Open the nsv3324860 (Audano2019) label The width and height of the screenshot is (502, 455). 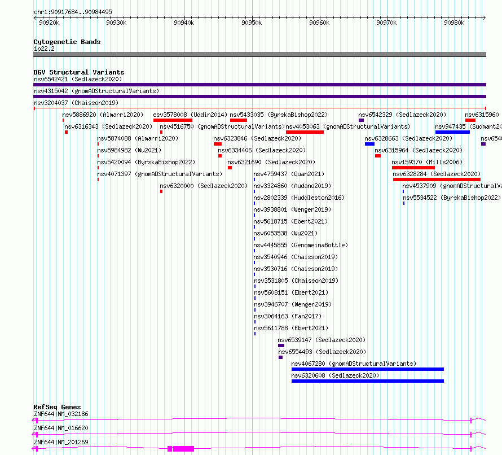(292, 186)
